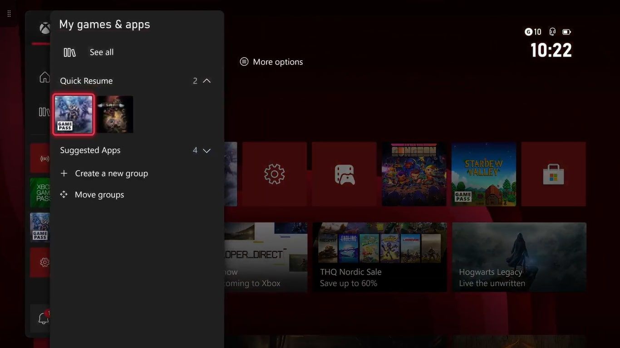Open the THQ Nordic Sale card
The height and width of the screenshot is (348, 620).
[380, 257]
